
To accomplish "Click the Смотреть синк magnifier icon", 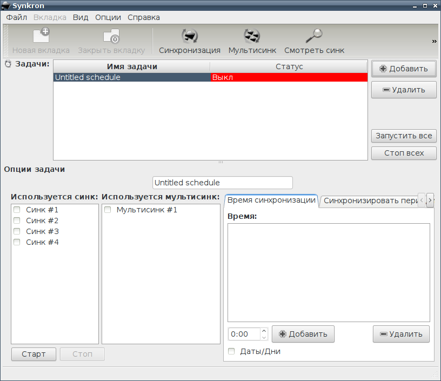I will click(x=314, y=36).
